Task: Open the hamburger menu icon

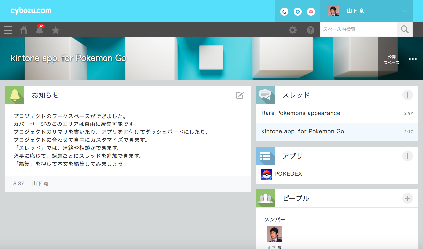Action: click(x=8, y=30)
